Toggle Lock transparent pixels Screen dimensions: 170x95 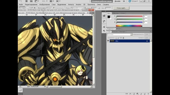coord(116,38)
